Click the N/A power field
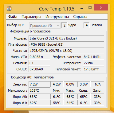Screen dimensions: 114x113 pyautogui.click(x=97, y=84)
